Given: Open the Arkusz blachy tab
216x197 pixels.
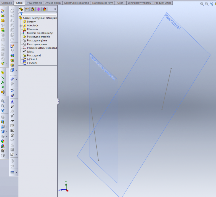Looking at the screenshot, I should click(53, 3).
